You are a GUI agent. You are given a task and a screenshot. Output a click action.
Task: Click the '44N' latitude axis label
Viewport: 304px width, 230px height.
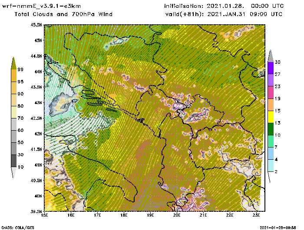pos(38,72)
